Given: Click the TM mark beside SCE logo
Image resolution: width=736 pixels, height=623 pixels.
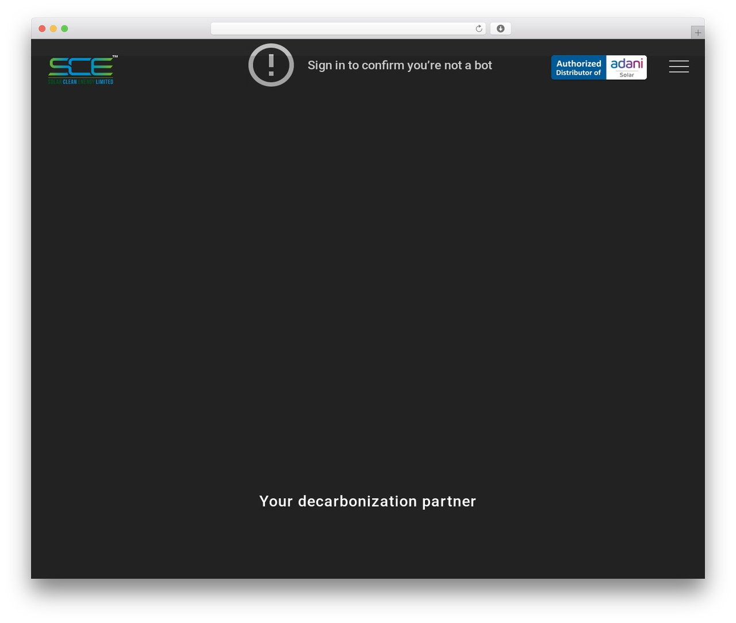Looking at the screenshot, I should click(x=115, y=56).
